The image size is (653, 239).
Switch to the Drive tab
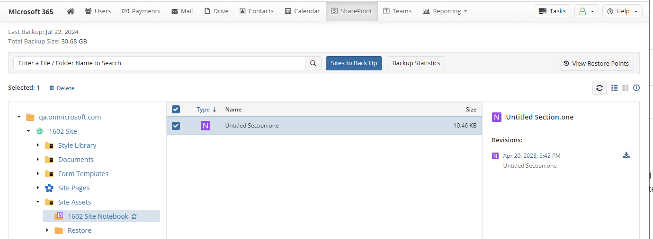pyautogui.click(x=216, y=11)
